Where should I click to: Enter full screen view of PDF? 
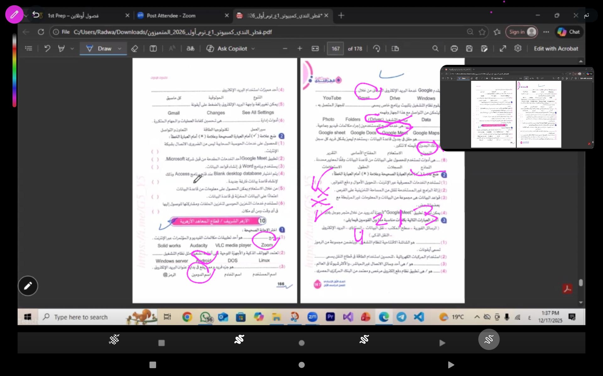click(x=503, y=49)
